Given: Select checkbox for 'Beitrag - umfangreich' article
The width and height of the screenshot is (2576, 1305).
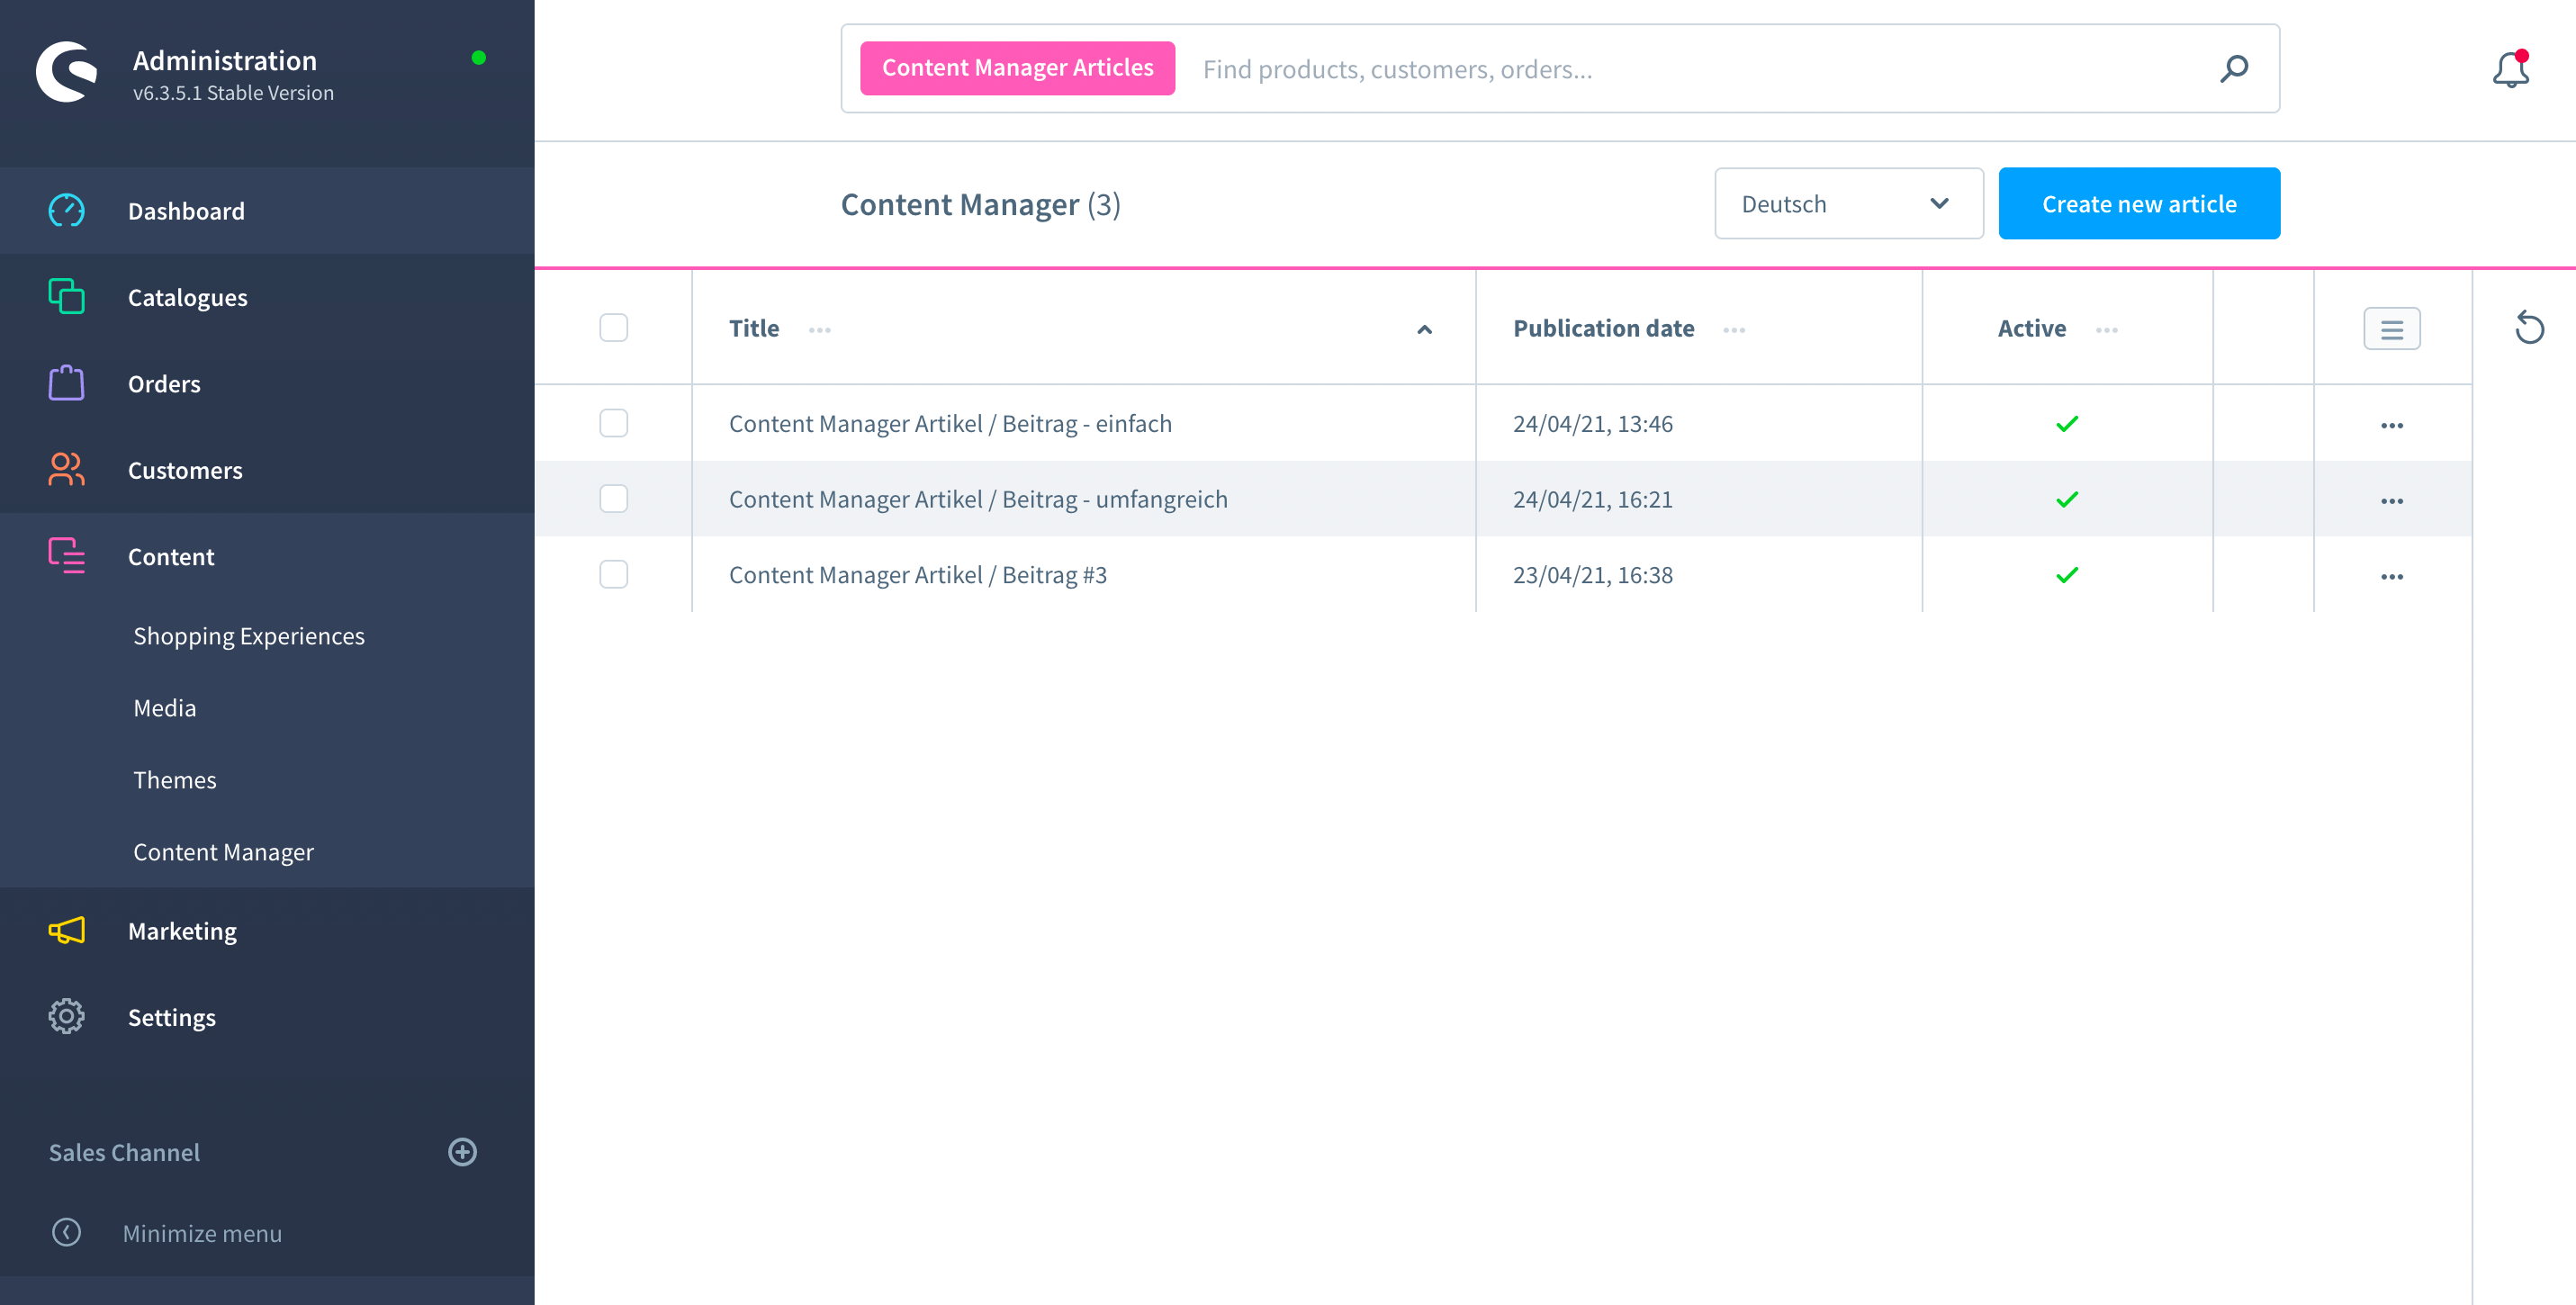Looking at the screenshot, I should 613,498.
